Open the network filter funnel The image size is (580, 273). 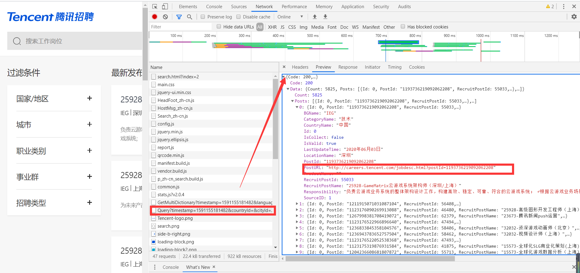pyautogui.click(x=179, y=17)
